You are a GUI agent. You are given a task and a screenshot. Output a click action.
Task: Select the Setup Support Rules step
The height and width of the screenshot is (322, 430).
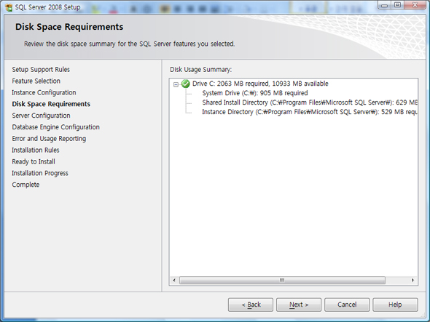(41, 70)
